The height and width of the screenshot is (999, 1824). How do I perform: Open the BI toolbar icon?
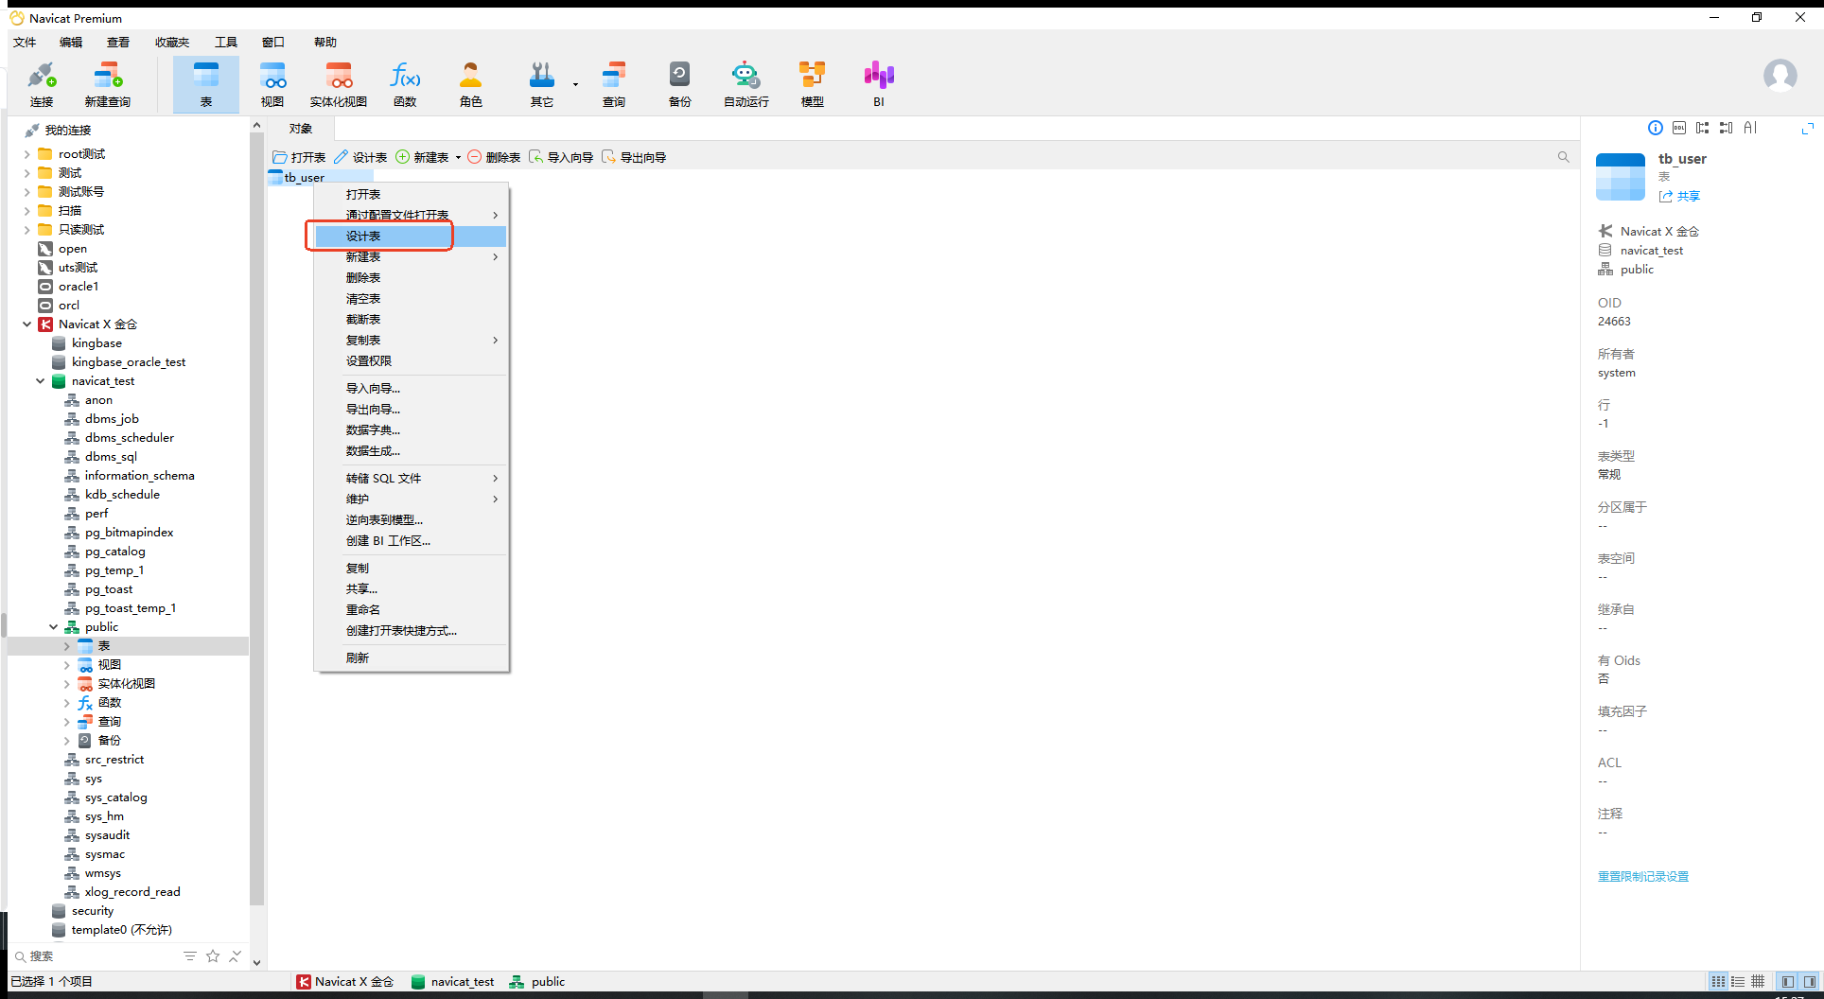(x=879, y=84)
